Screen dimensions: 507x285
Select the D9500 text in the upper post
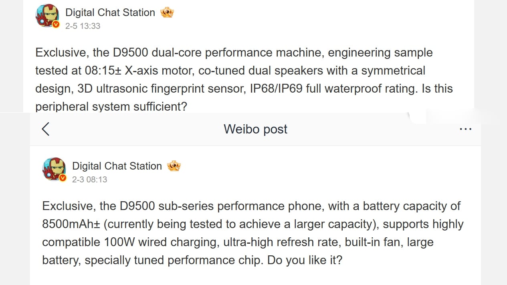pos(130,52)
